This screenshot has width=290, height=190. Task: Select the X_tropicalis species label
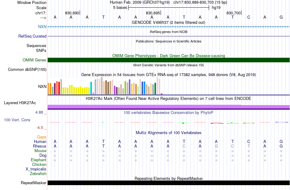pyautogui.click(x=36, y=169)
